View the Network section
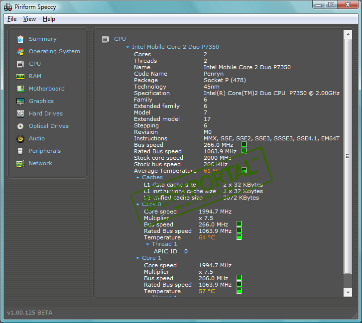Screen dimensions: 362x323 [x=40, y=164]
